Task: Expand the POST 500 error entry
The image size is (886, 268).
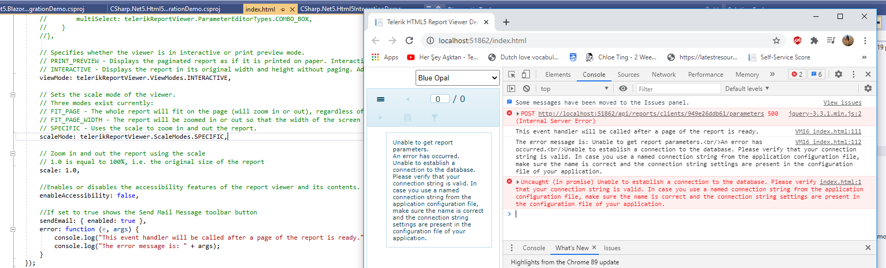Action: click(x=518, y=114)
